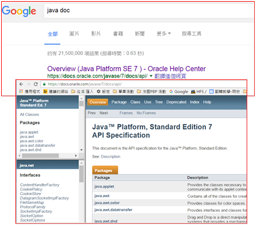257x226 pixels.
Task: Click packages frame scroll-up arrow
Action: click(x=81, y=98)
